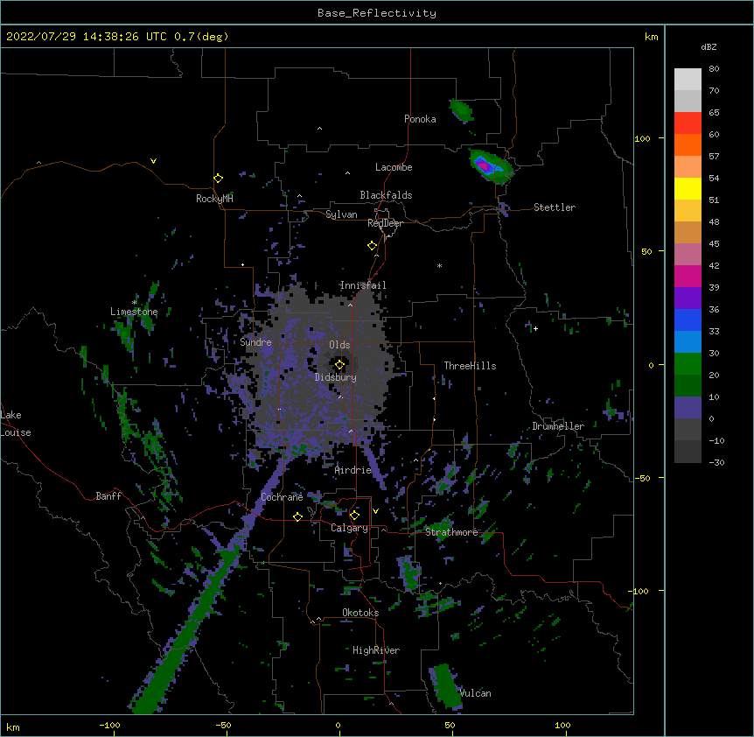The image size is (754, 737).
Task: Click the Cochrane town label
Action: (282, 497)
